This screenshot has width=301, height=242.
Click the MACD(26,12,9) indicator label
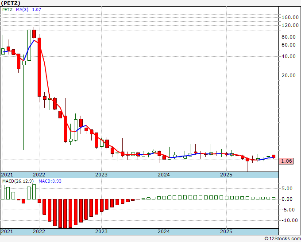18,181
